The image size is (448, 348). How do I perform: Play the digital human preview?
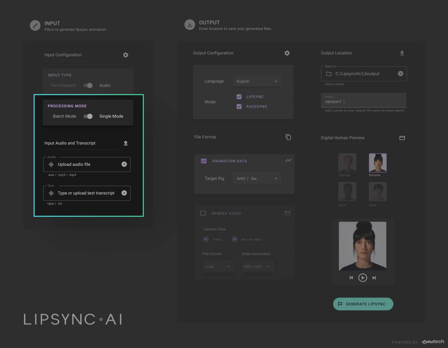tap(363, 278)
